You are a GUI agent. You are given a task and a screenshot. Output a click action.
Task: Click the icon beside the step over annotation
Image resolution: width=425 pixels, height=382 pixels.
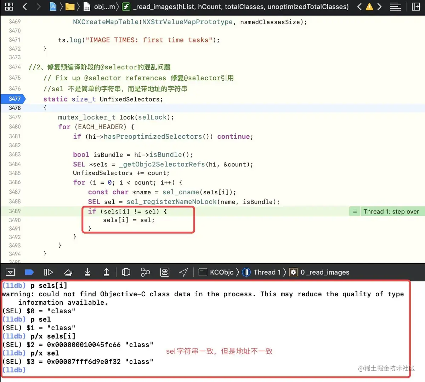355,211
